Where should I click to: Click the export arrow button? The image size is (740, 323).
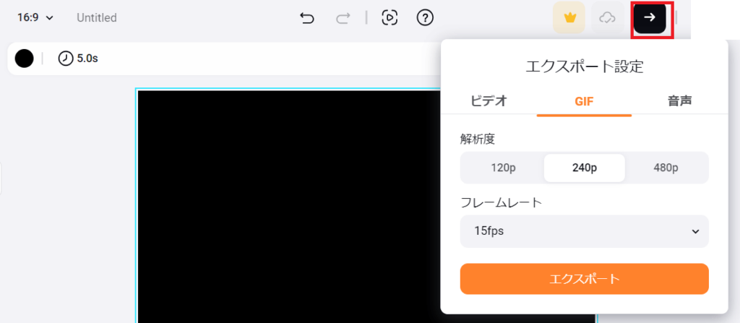[650, 17]
